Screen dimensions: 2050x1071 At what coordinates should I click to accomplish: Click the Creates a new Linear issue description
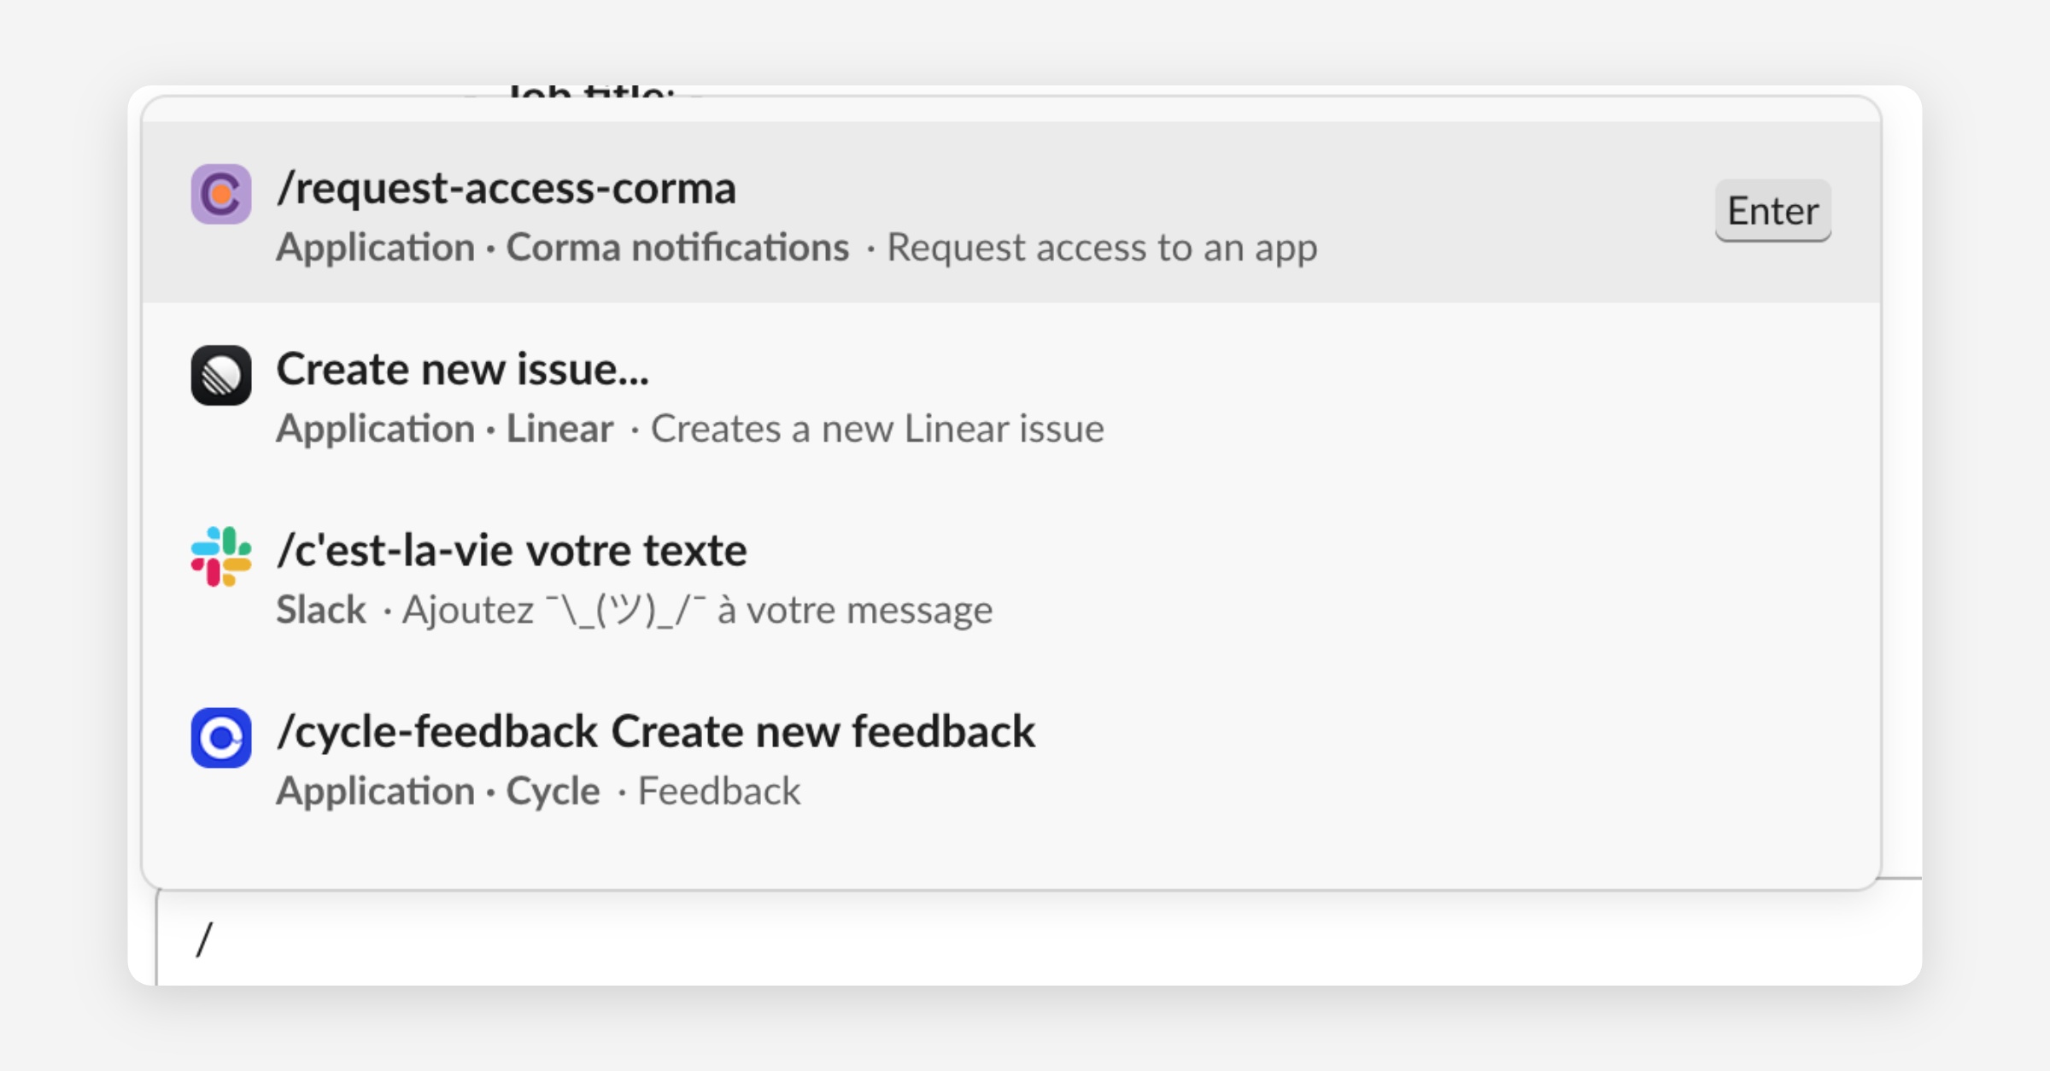point(877,429)
